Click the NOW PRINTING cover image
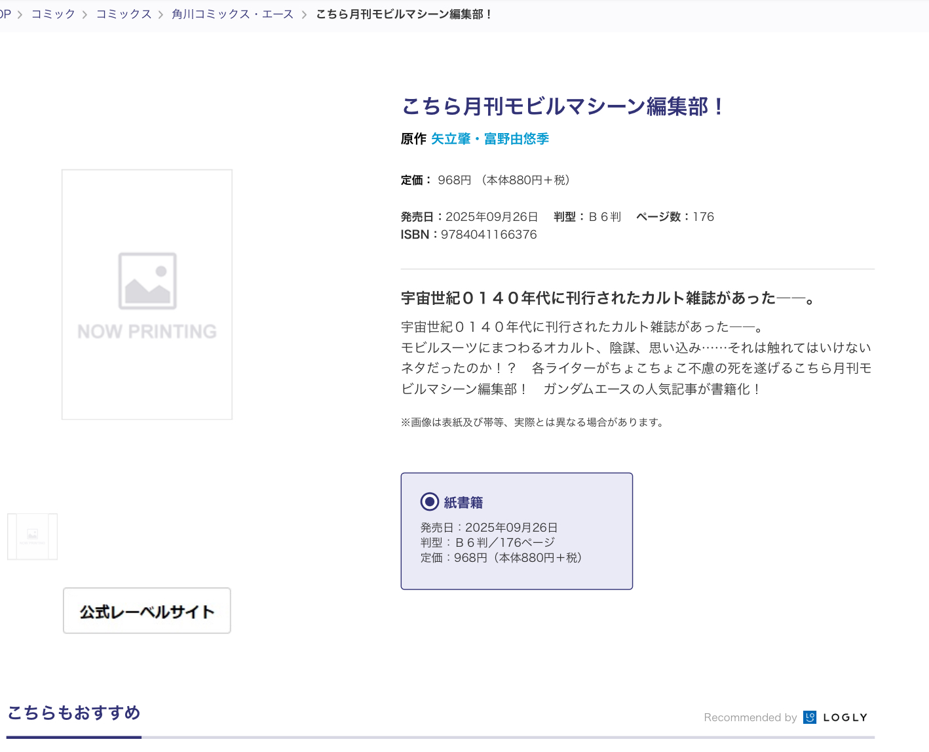Screen dimensions: 929x752 [147, 294]
